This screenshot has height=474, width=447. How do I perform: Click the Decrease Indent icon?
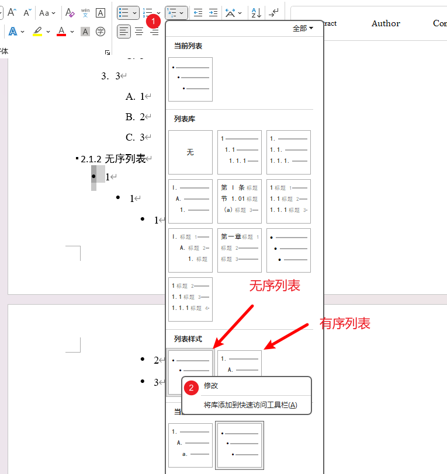[198, 13]
